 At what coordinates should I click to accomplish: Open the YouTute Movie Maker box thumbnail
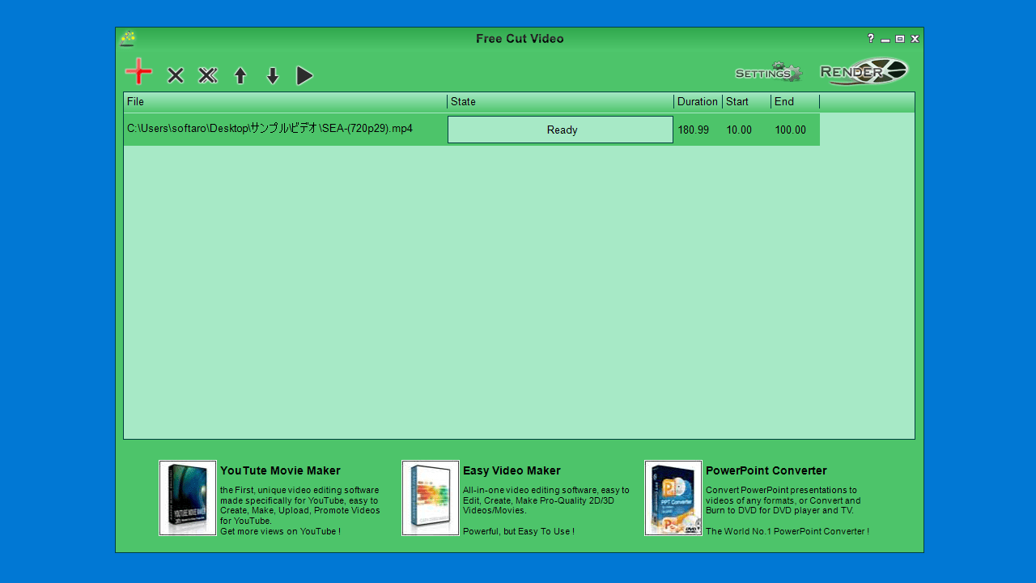188,498
